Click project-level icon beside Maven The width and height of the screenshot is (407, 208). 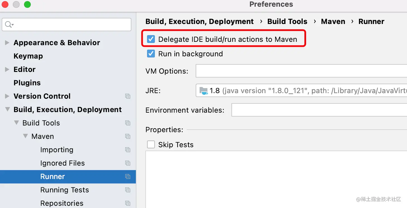[x=128, y=136]
